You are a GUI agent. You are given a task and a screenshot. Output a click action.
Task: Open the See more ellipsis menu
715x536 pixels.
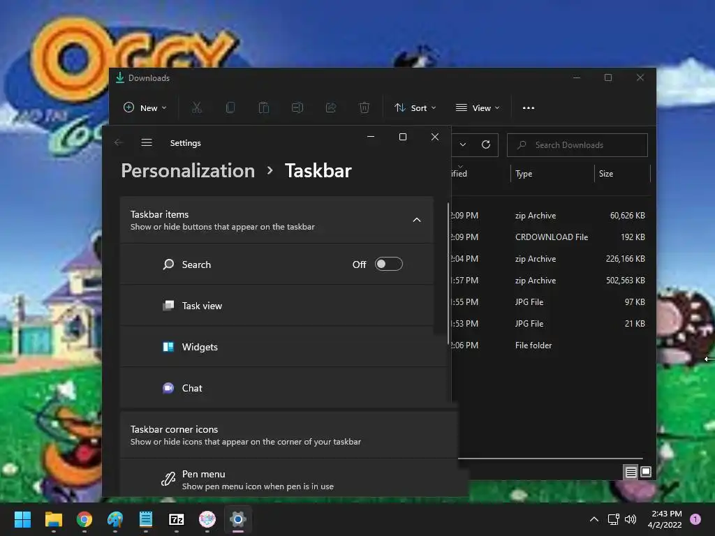[x=529, y=108]
